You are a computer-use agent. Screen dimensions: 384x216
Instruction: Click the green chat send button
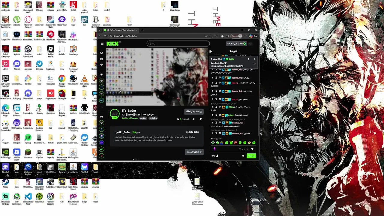tap(251, 156)
